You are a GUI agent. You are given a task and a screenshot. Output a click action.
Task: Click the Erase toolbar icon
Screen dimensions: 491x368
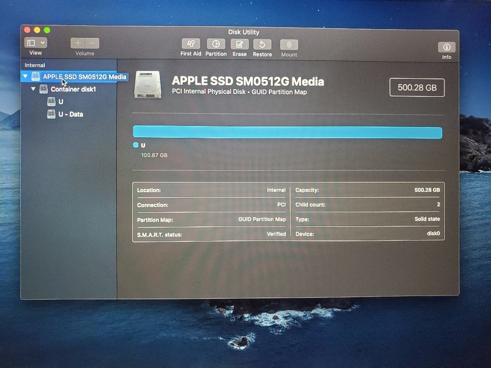[x=240, y=44]
